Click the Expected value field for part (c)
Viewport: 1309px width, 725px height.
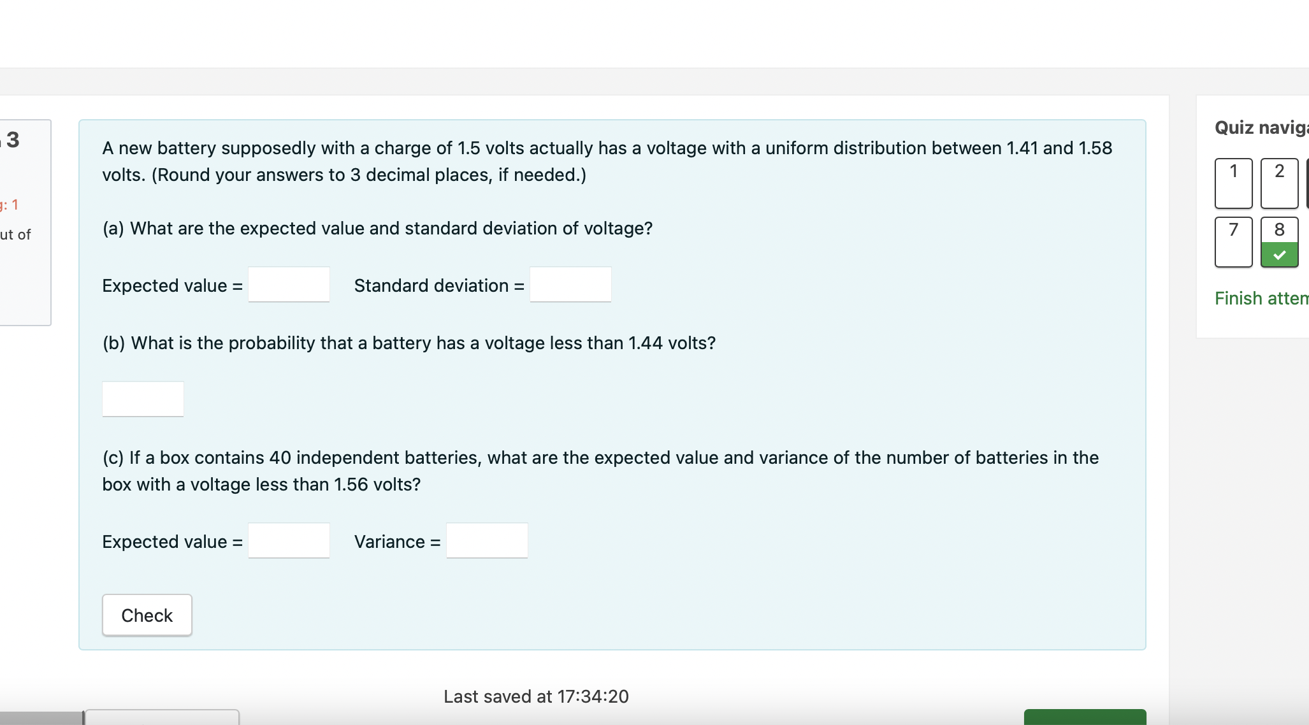point(289,540)
